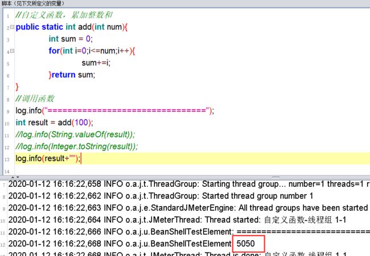
Task: Click the for loop header line
Action: [x=92, y=51]
